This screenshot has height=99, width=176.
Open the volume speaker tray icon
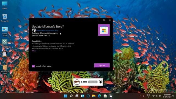(156, 96)
